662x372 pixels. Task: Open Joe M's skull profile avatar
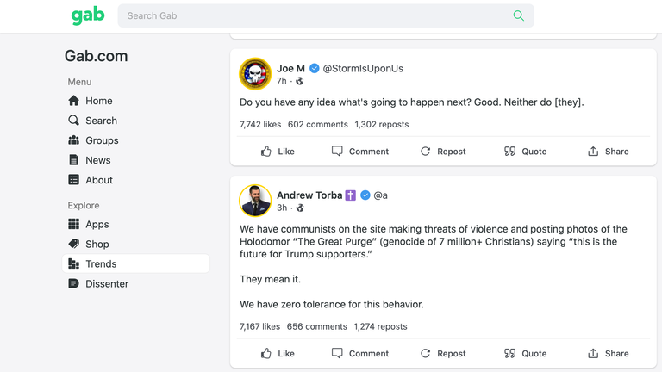pos(255,74)
